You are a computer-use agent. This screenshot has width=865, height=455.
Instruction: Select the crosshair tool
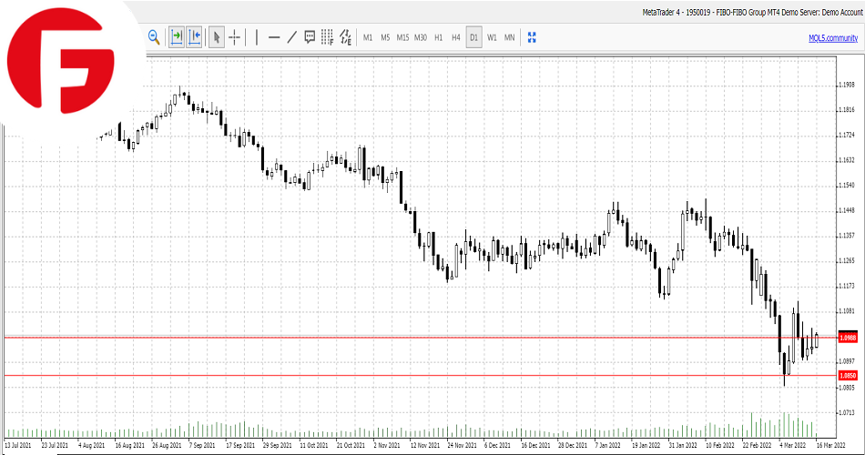235,37
